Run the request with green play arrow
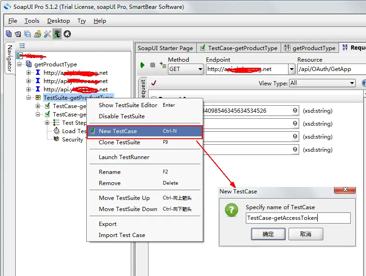366x276 pixels. pos(142,65)
